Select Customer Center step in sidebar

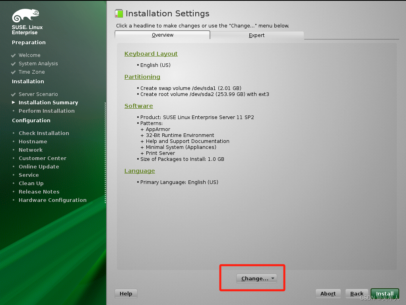[x=43, y=158]
